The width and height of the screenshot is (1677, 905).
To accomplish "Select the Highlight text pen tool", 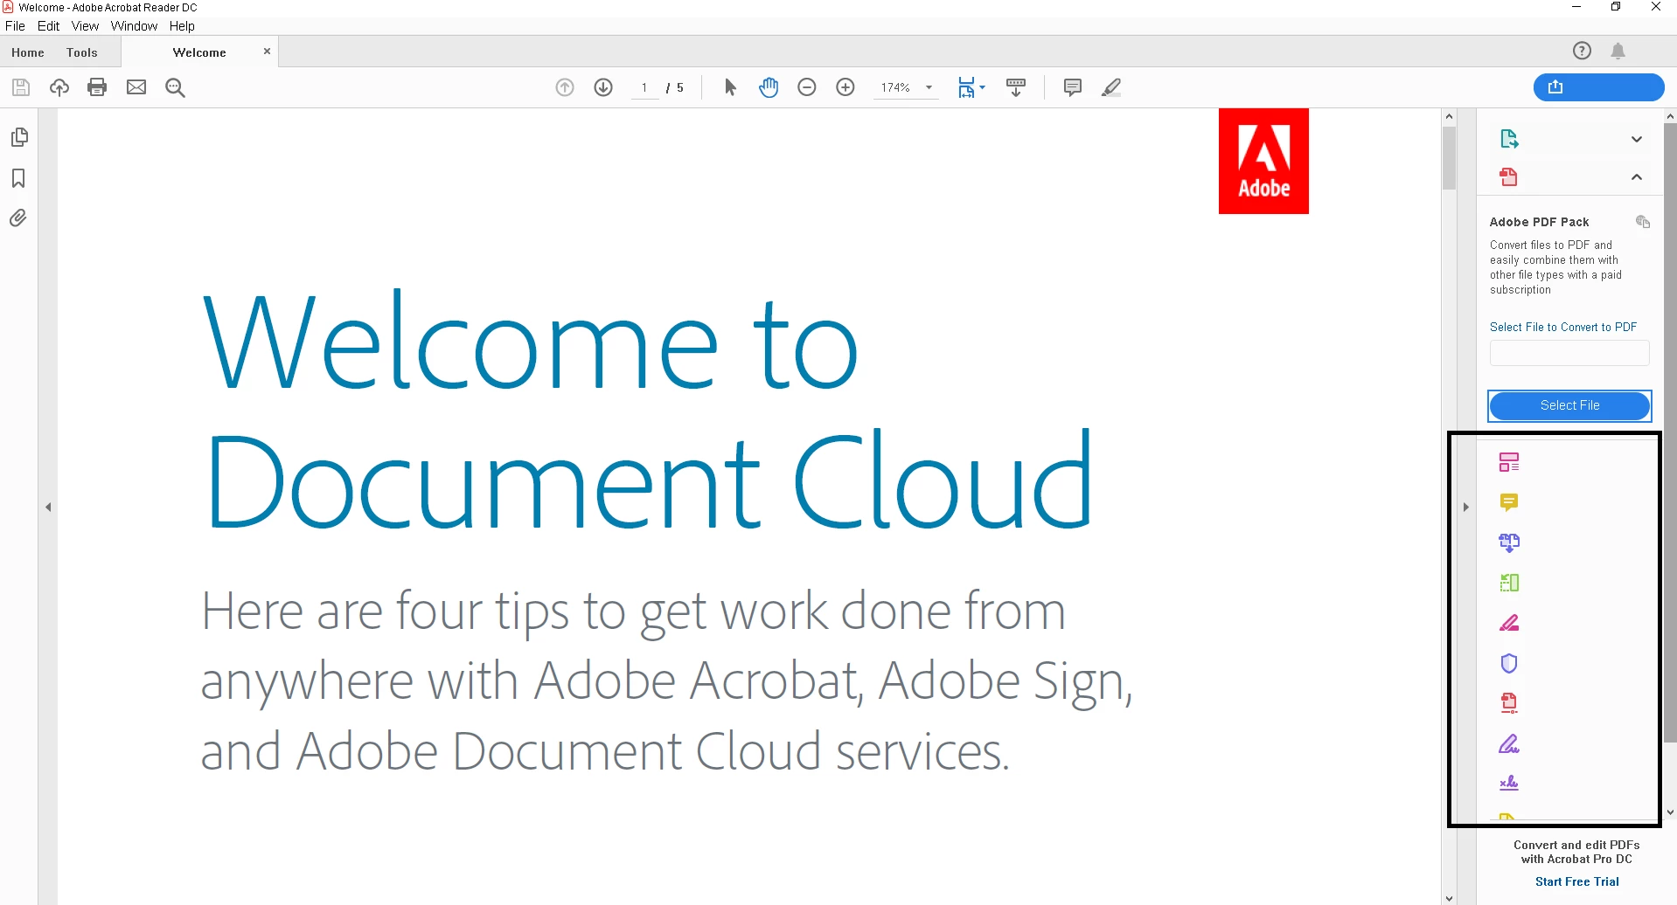I will point(1111,87).
